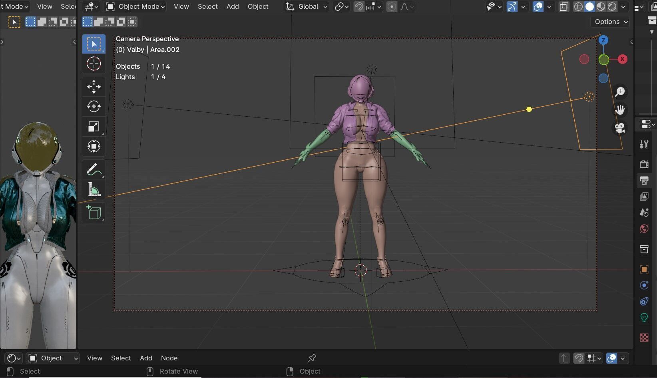The width and height of the screenshot is (657, 378).
Task: Click the 3D cursor at character's feet
Action: click(x=360, y=271)
